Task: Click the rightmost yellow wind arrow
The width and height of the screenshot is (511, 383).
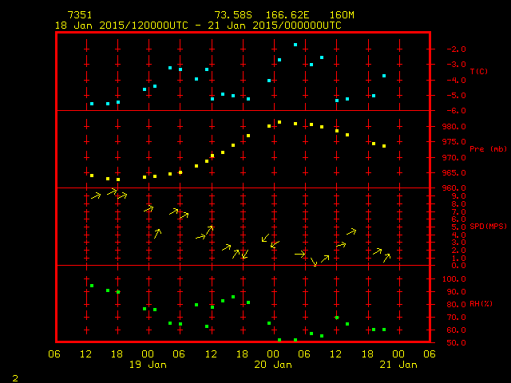Action: 386,257
